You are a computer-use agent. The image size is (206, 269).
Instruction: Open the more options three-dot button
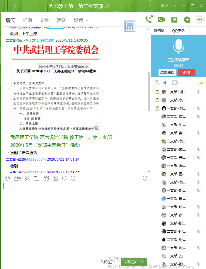(x=200, y=19)
